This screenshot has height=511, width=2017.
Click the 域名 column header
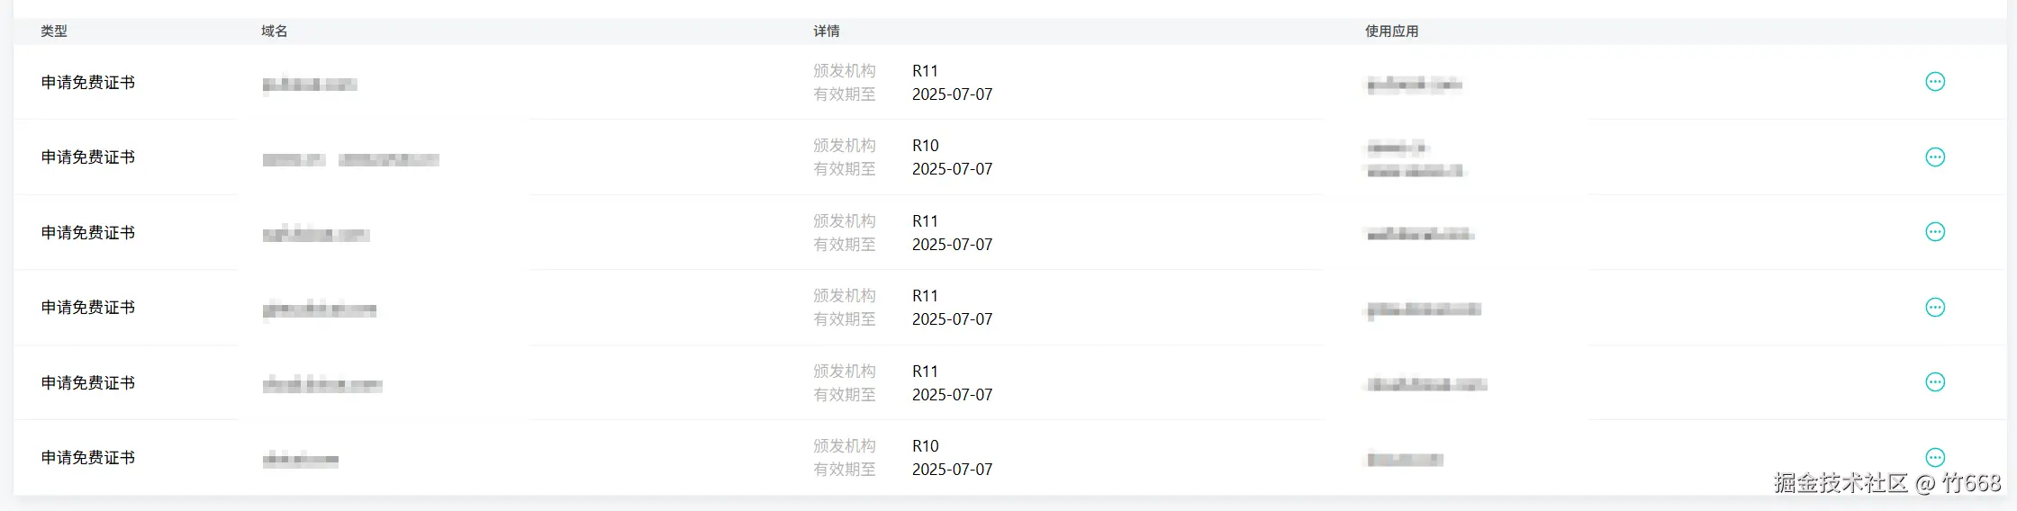[275, 31]
